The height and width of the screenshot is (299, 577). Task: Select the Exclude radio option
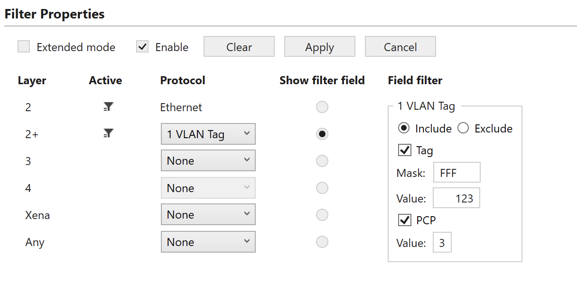pos(463,128)
